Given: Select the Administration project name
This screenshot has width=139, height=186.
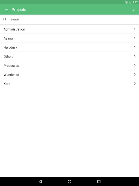Looking at the screenshot, I should (x=14, y=29).
